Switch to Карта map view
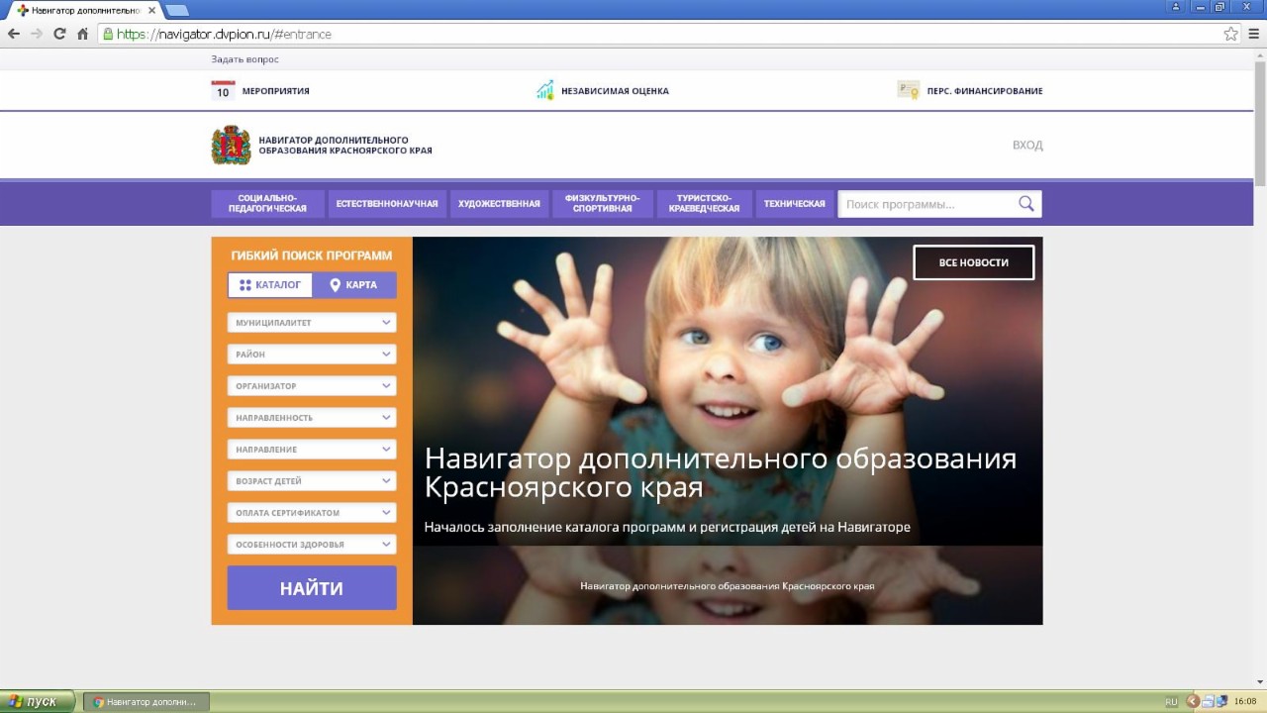 pos(353,285)
